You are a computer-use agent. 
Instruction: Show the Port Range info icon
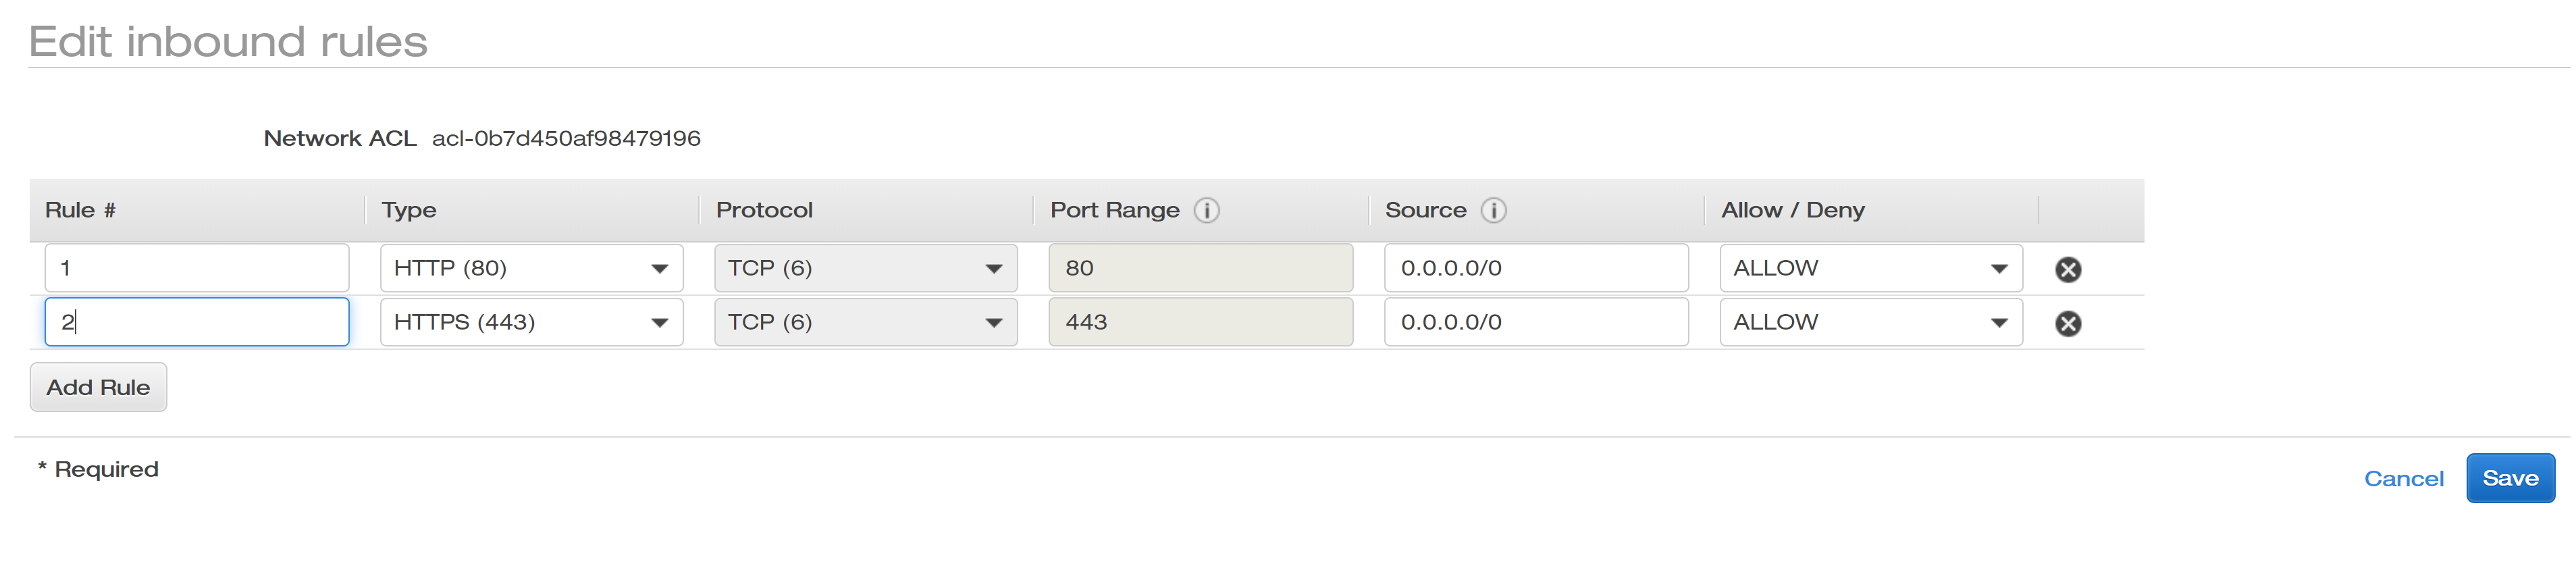(1206, 210)
